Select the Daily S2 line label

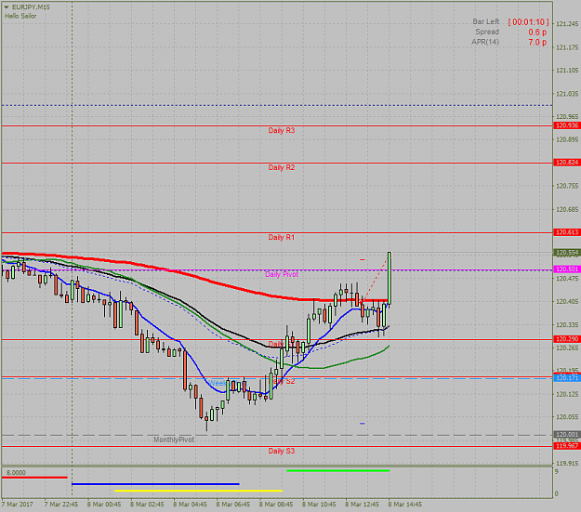[x=284, y=381]
